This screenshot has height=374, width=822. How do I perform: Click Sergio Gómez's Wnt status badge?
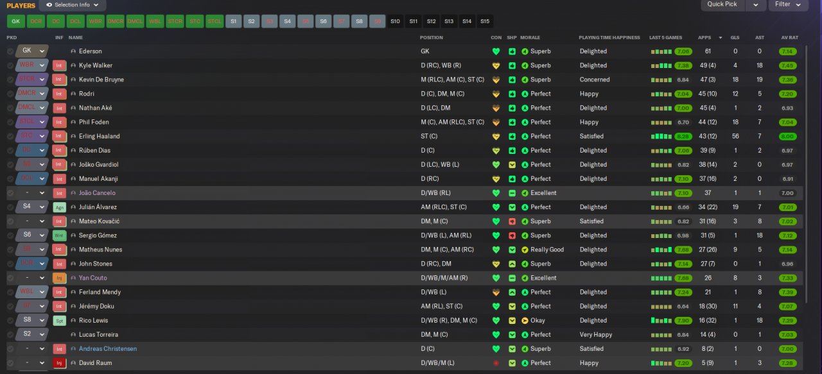(x=60, y=235)
